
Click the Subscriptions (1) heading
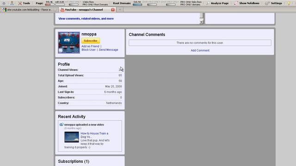click(74, 161)
